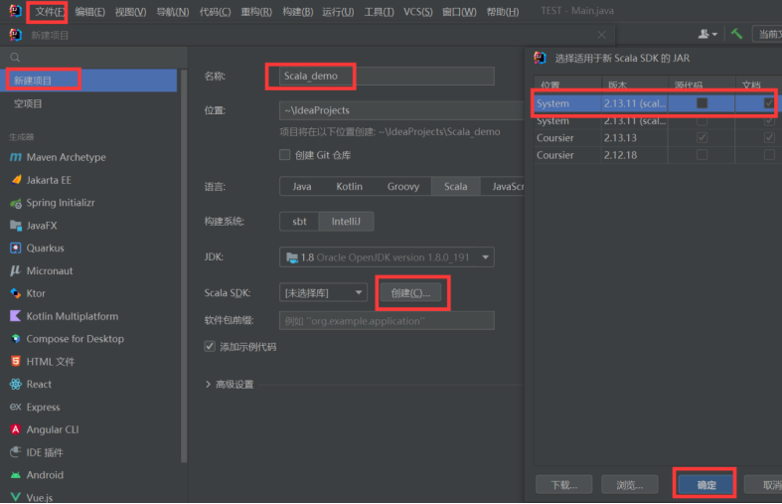Toggle 文档 checkbox for selected System row
The image size is (782, 504).
[769, 103]
